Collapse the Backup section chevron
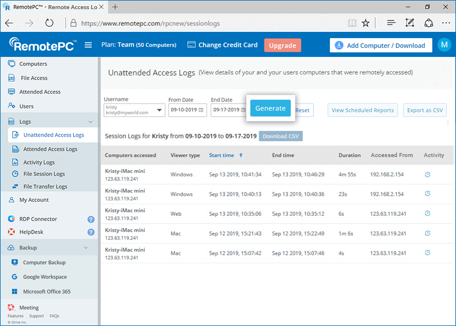This screenshot has width=456, height=326. tap(86, 248)
